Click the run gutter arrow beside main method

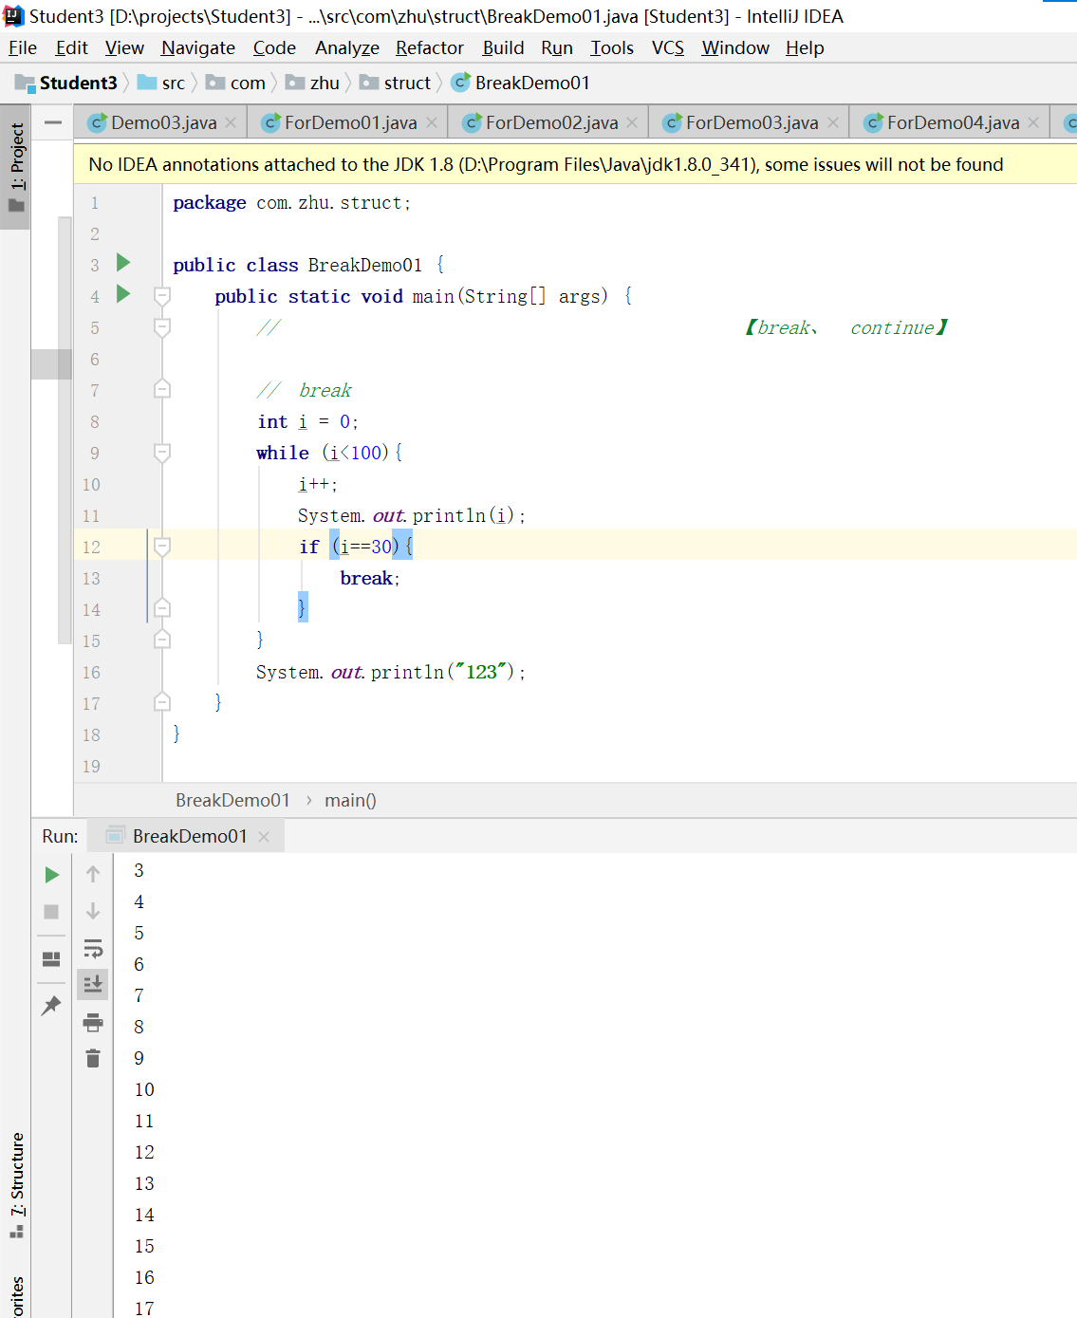click(x=123, y=294)
